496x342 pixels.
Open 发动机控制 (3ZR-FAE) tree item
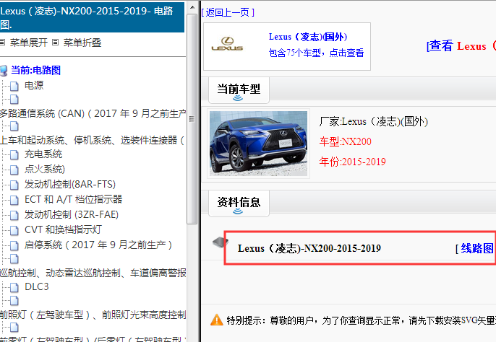coord(72,215)
